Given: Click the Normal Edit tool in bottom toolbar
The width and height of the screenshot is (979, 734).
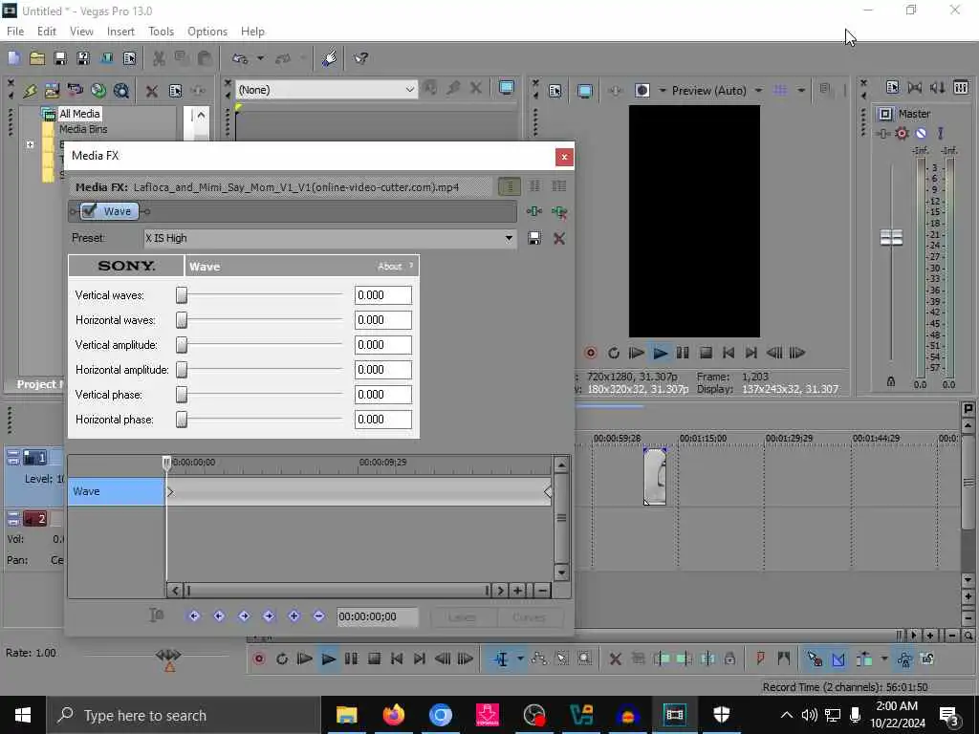Looking at the screenshot, I should click(x=502, y=659).
